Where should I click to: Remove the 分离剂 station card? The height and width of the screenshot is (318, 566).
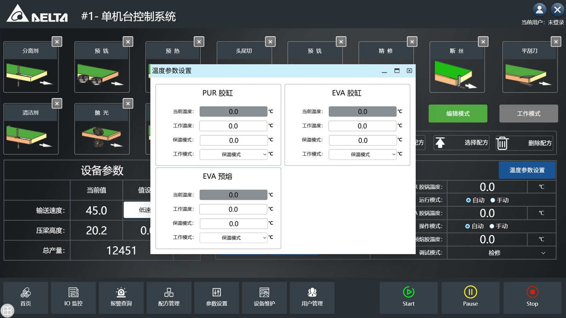(x=57, y=42)
